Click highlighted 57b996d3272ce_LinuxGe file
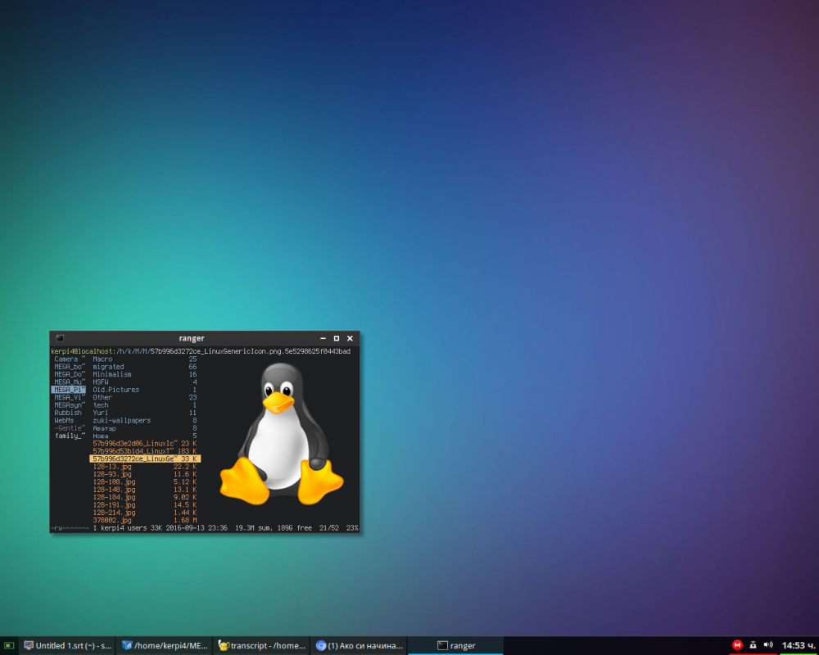Image resolution: width=819 pixels, height=655 pixels. tap(145, 458)
